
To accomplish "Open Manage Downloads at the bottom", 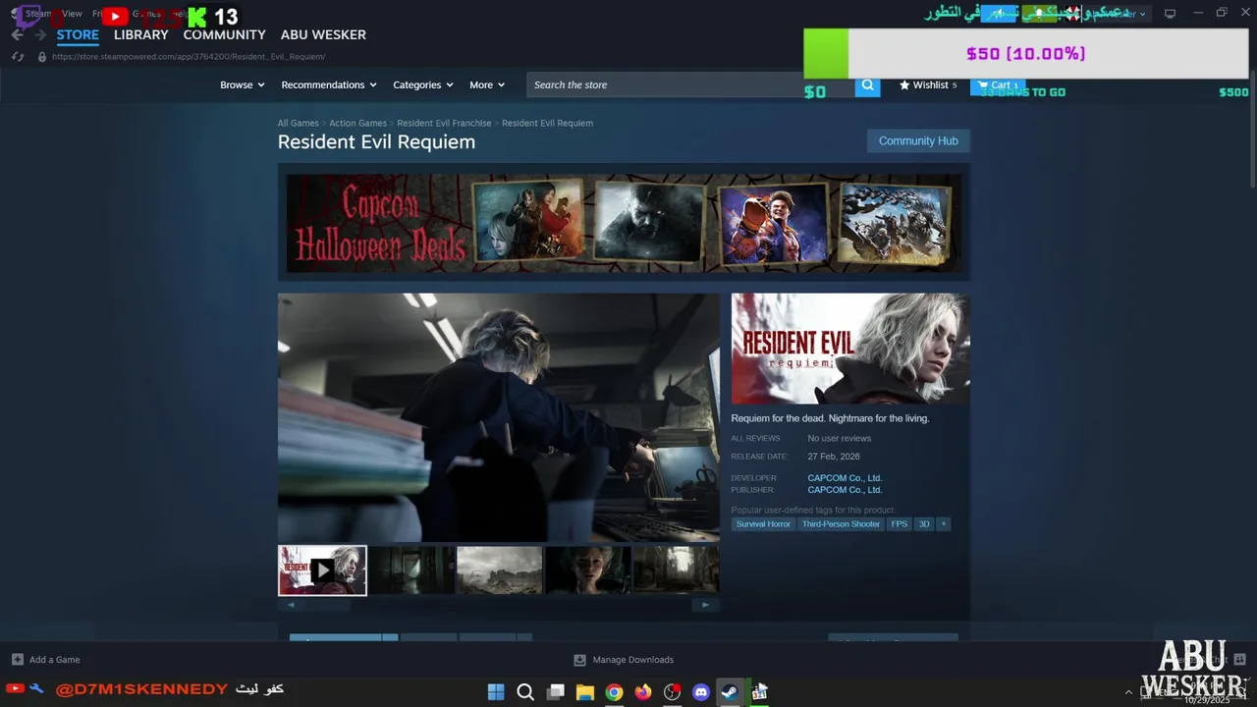I will (x=624, y=660).
